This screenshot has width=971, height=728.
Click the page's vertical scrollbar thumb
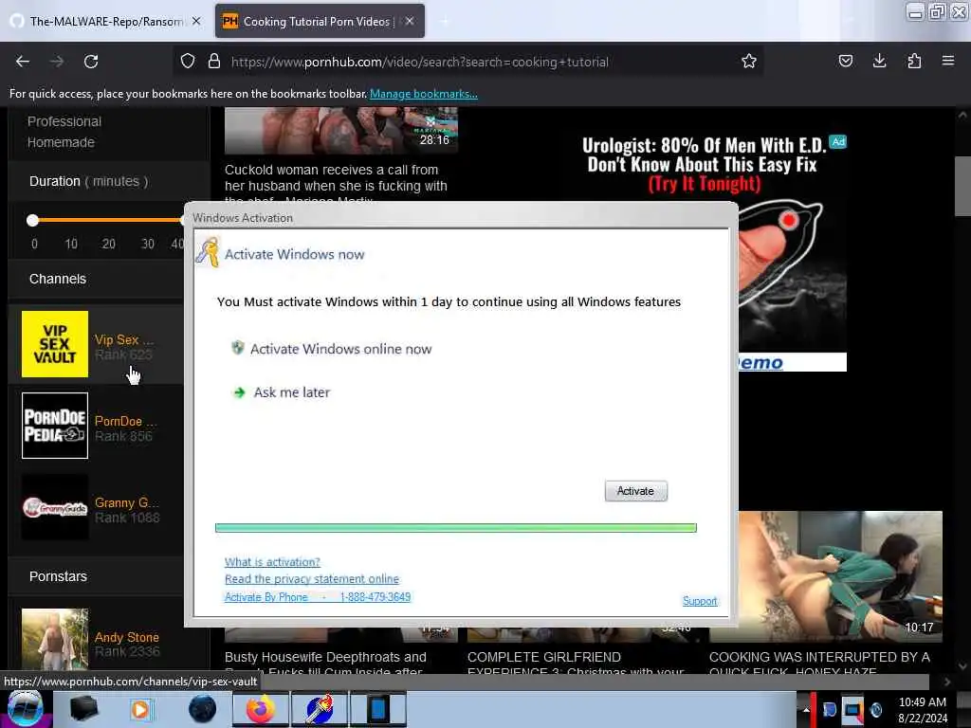[962, 186]
